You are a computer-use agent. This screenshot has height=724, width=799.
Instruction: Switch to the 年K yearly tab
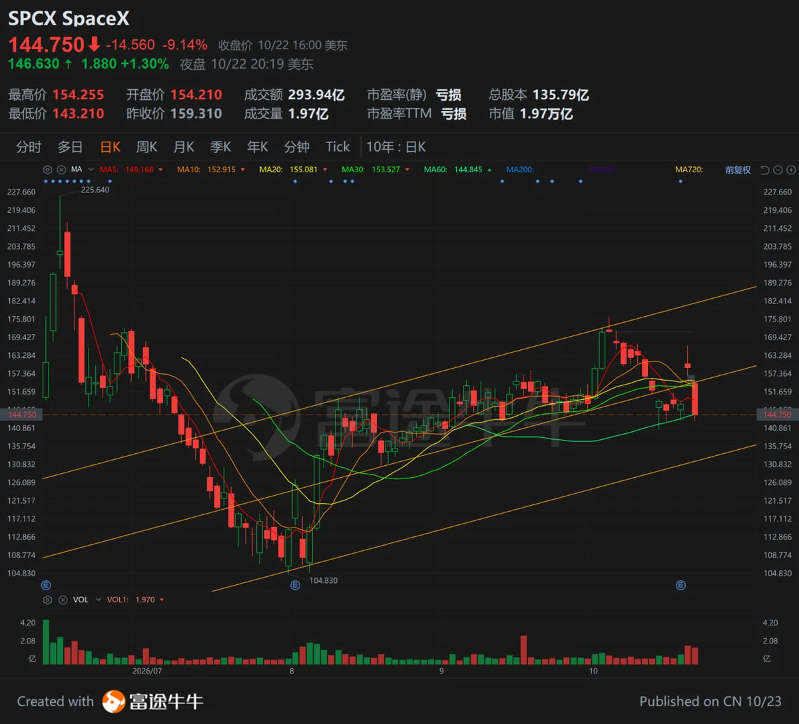coord(258,147)
